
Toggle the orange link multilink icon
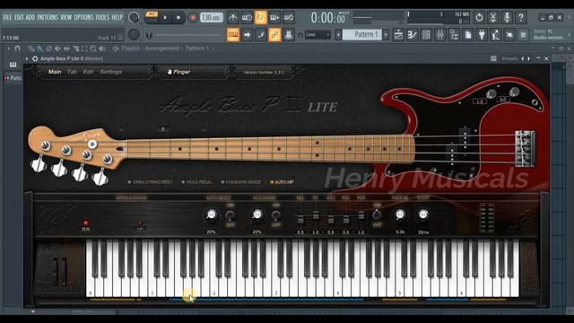coord(274,35)
